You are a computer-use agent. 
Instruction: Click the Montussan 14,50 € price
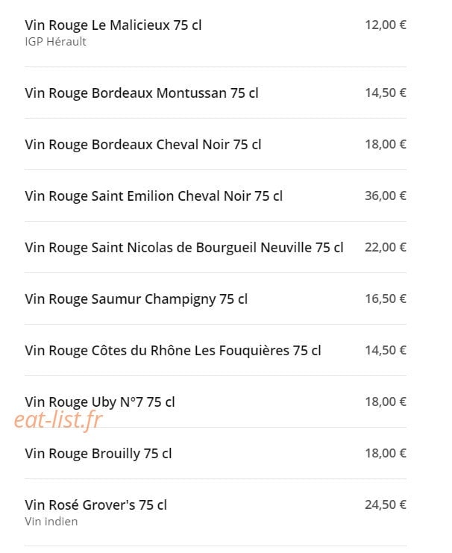coord(386,93)
